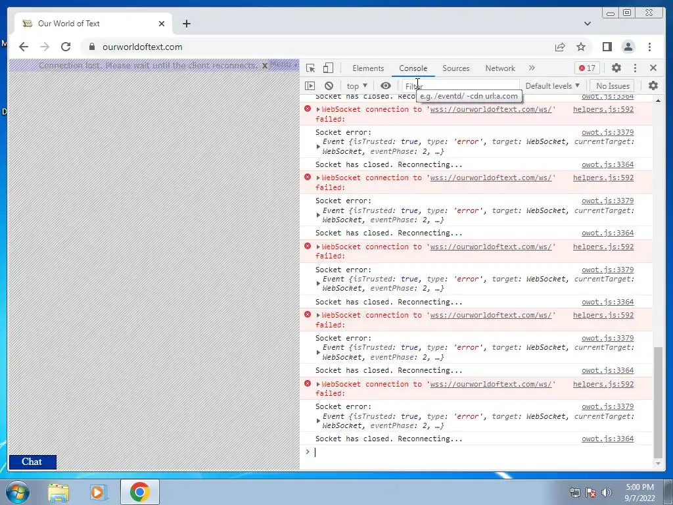This screenshot has width=673, height=505.
Task: Open the network tray icon
Action: coord(574,493)
